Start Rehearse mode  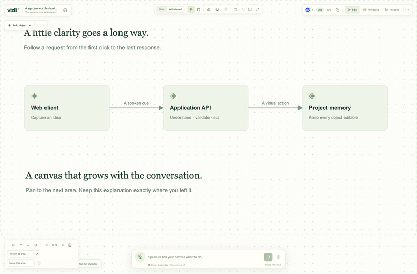pyautogui.click(x=371, y=10)
